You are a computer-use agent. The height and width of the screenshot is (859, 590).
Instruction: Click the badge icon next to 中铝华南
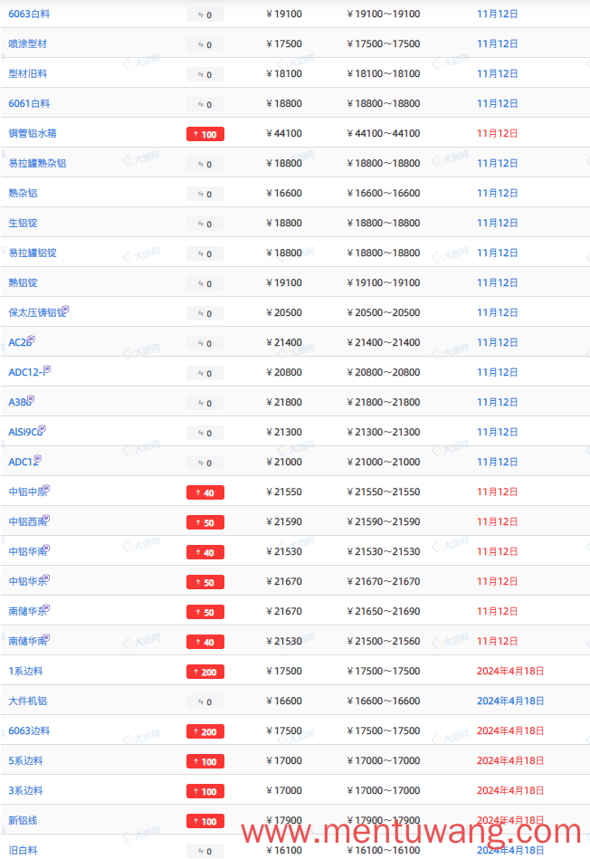pos(46,548)
